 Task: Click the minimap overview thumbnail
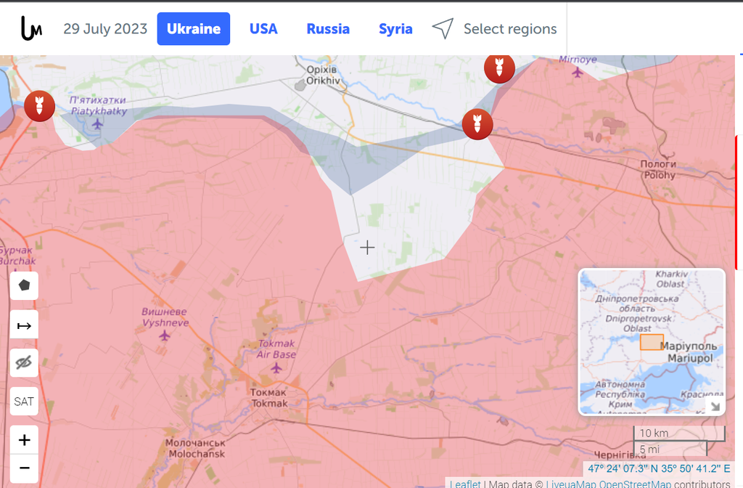(x=652, y=342)
